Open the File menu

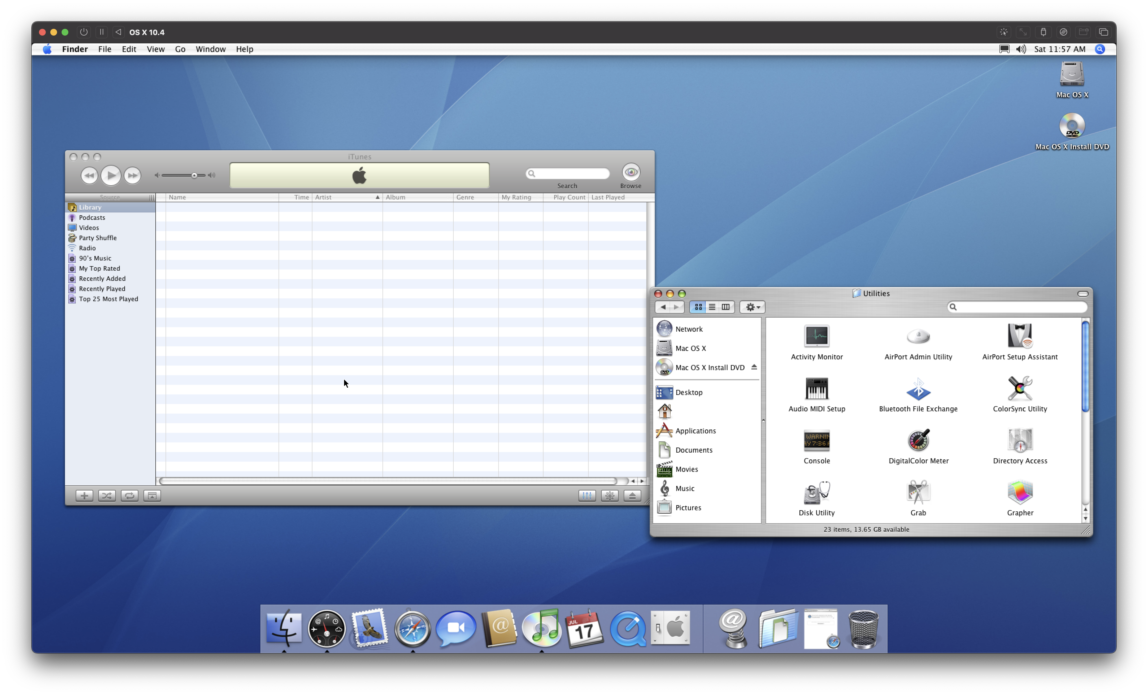coord(105,49)
